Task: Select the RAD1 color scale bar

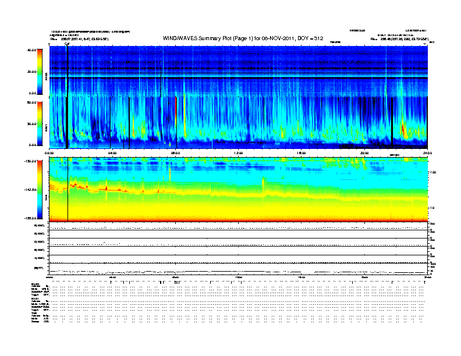Action: click(40, 123)
